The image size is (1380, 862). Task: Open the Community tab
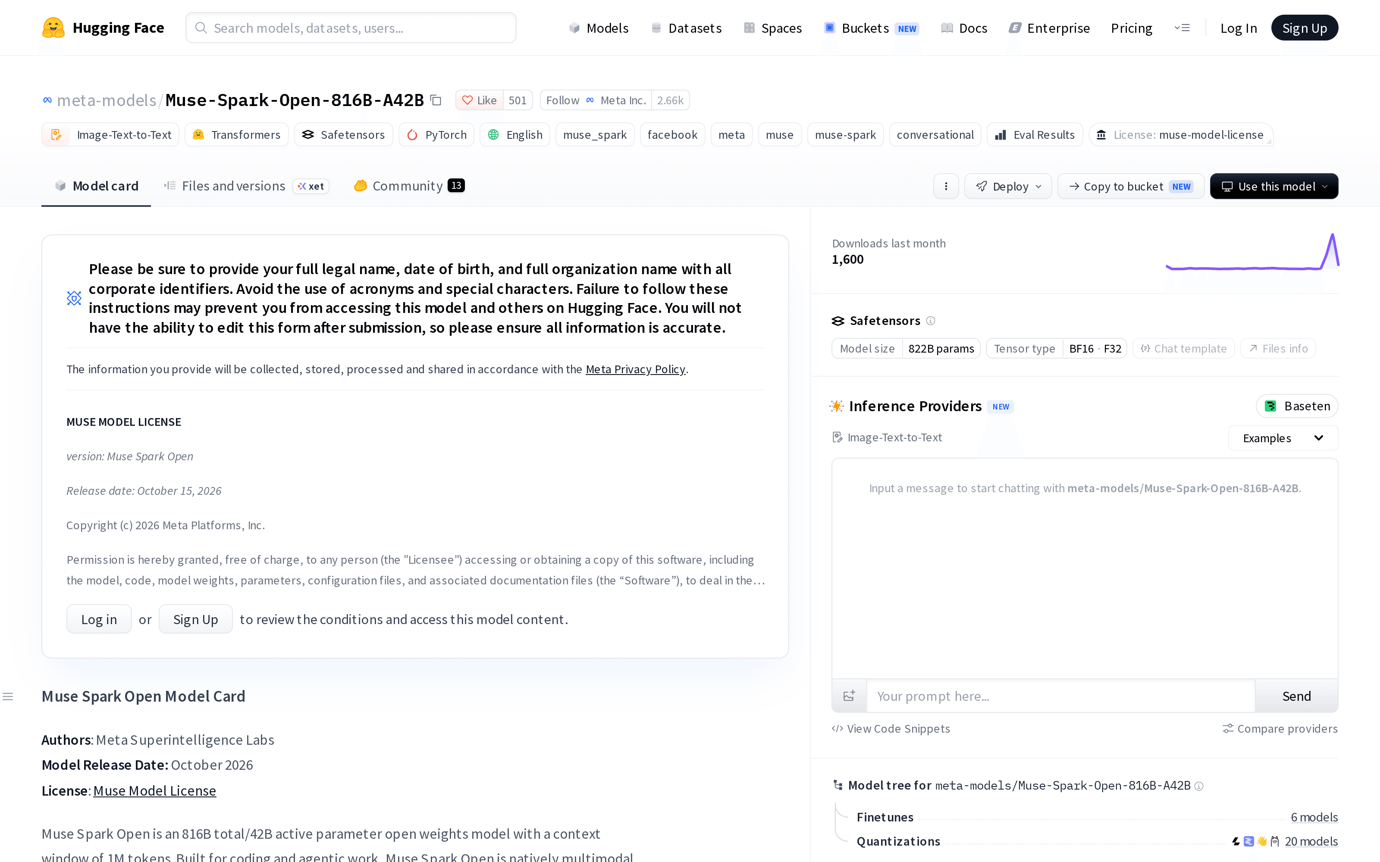[409, 186]
